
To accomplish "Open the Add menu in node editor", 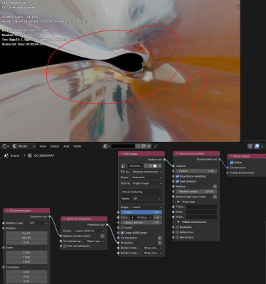I will click(66, 146).
